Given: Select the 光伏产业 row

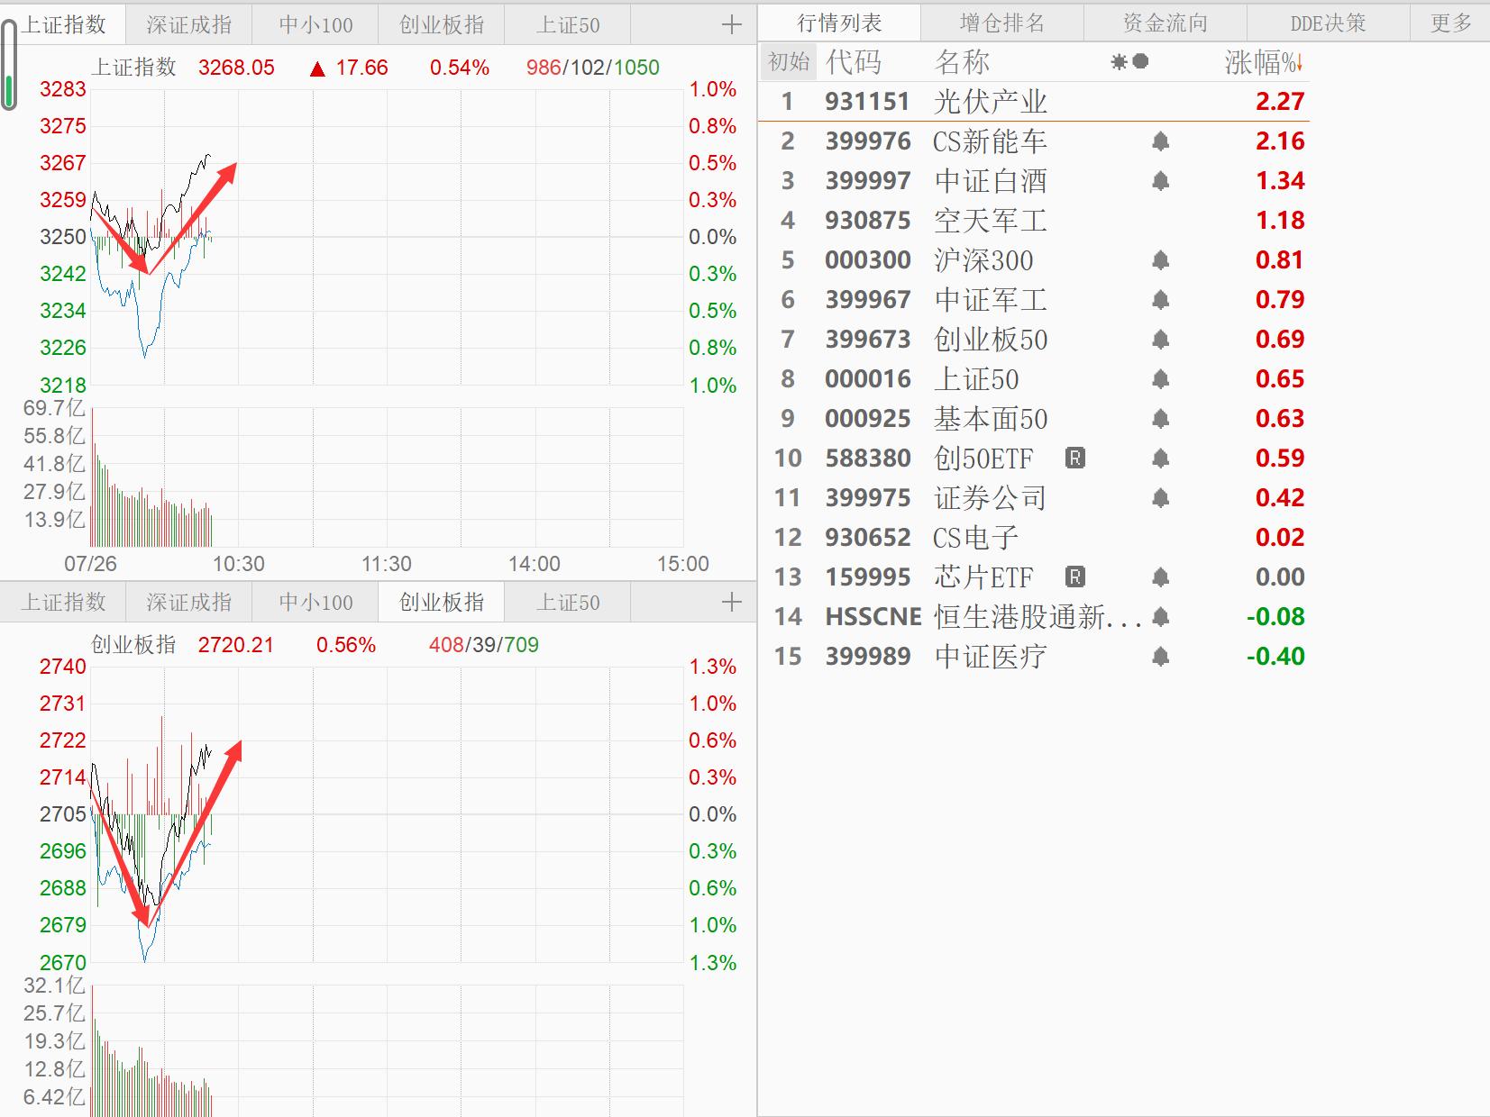Looking at the screenshot, I should point(1034,102).
